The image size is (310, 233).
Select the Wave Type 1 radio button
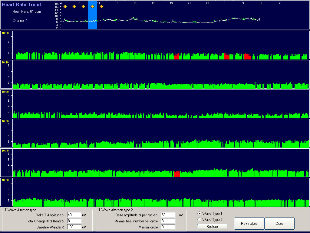[x=199, y=213]
